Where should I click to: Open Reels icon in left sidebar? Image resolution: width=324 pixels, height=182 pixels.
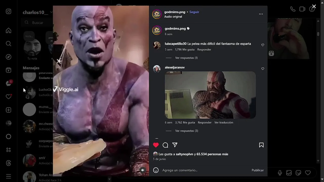(9, 70)
